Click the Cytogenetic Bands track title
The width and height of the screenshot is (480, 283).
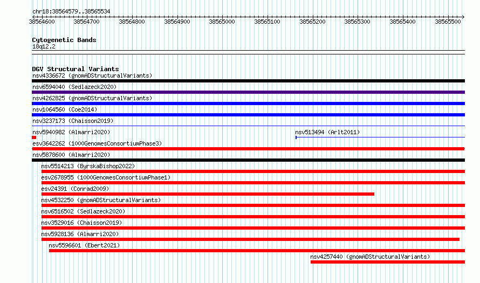[64, 40]
